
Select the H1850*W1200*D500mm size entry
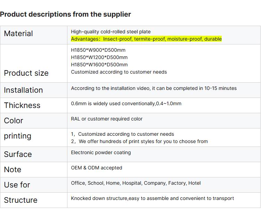coord(99,57)
